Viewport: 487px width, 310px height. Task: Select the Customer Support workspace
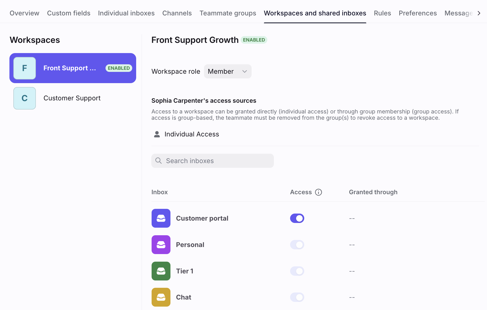pyautogui.click(x=73, y=98)
